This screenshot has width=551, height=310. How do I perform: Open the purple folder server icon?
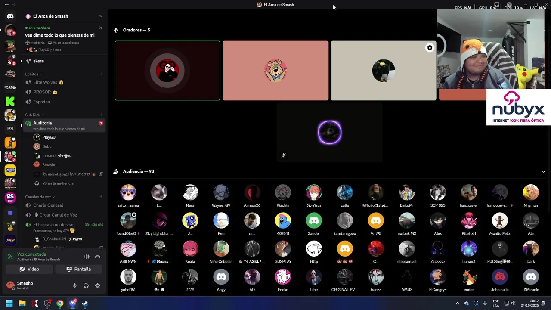coord(10,213)
